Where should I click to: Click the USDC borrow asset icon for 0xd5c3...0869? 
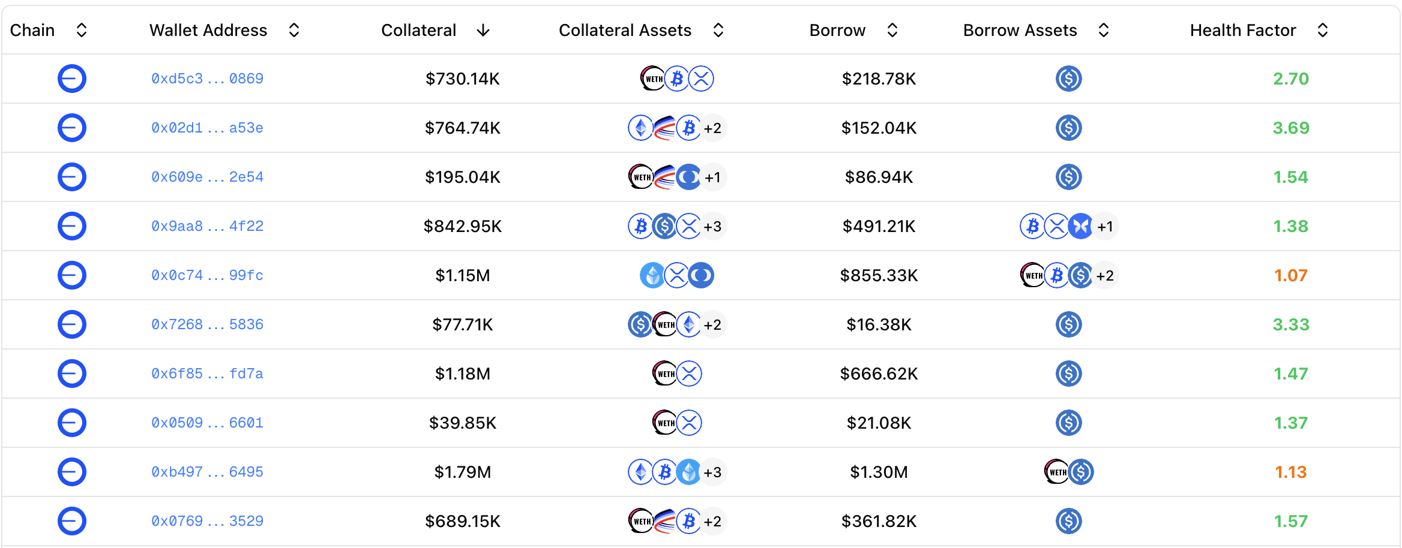tap(1068, 79)
